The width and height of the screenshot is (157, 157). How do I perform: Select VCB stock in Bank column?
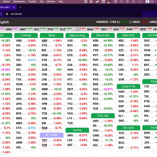coord(52,65)
